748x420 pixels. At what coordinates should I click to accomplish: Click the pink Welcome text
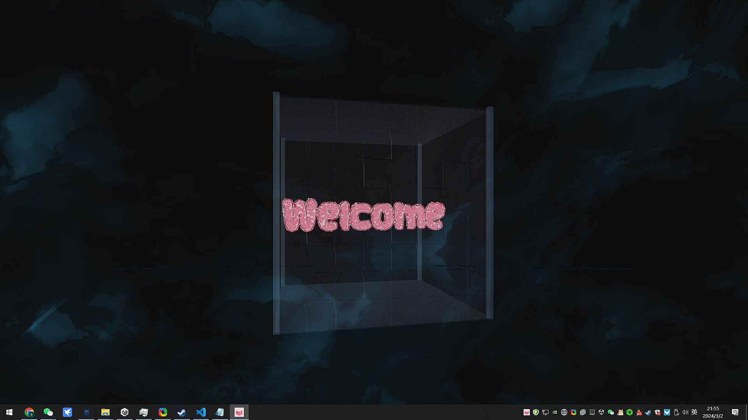pos(363,215)
